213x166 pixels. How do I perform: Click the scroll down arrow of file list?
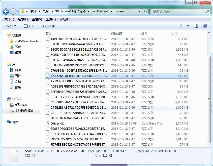coord(209,145)
